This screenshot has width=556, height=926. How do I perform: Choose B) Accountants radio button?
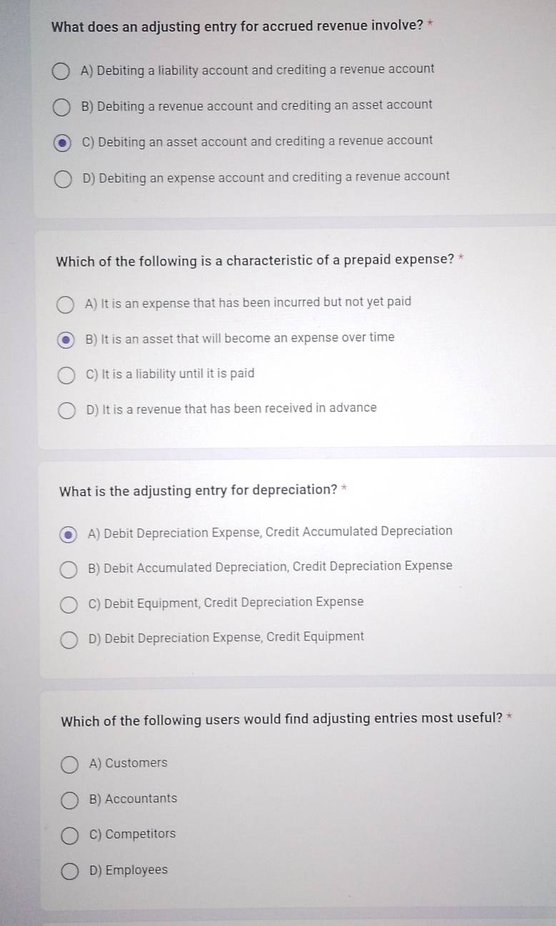click(70, 801)
